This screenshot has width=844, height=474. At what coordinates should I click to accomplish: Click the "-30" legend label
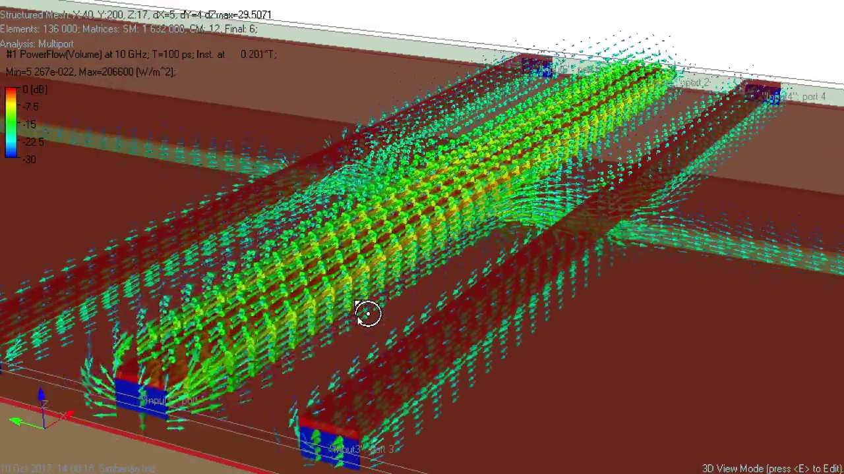click(28, 159)
